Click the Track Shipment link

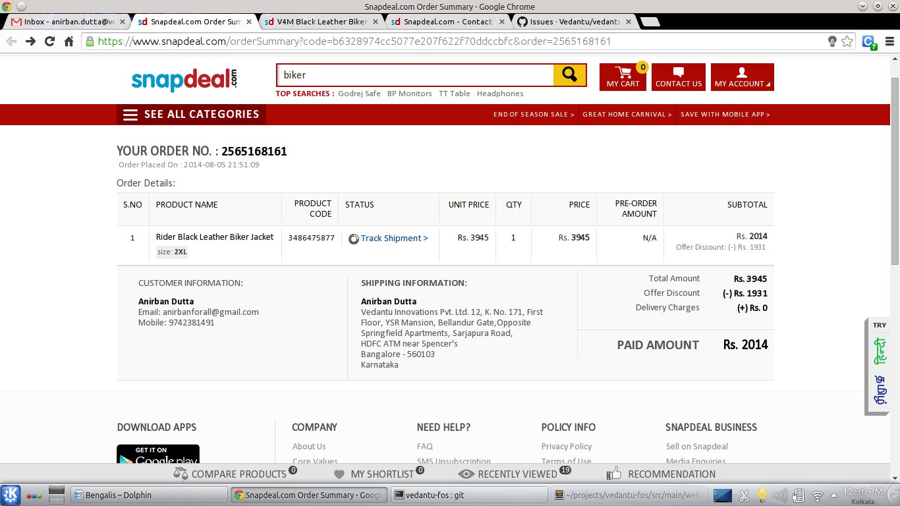click(x=394, y=239)
